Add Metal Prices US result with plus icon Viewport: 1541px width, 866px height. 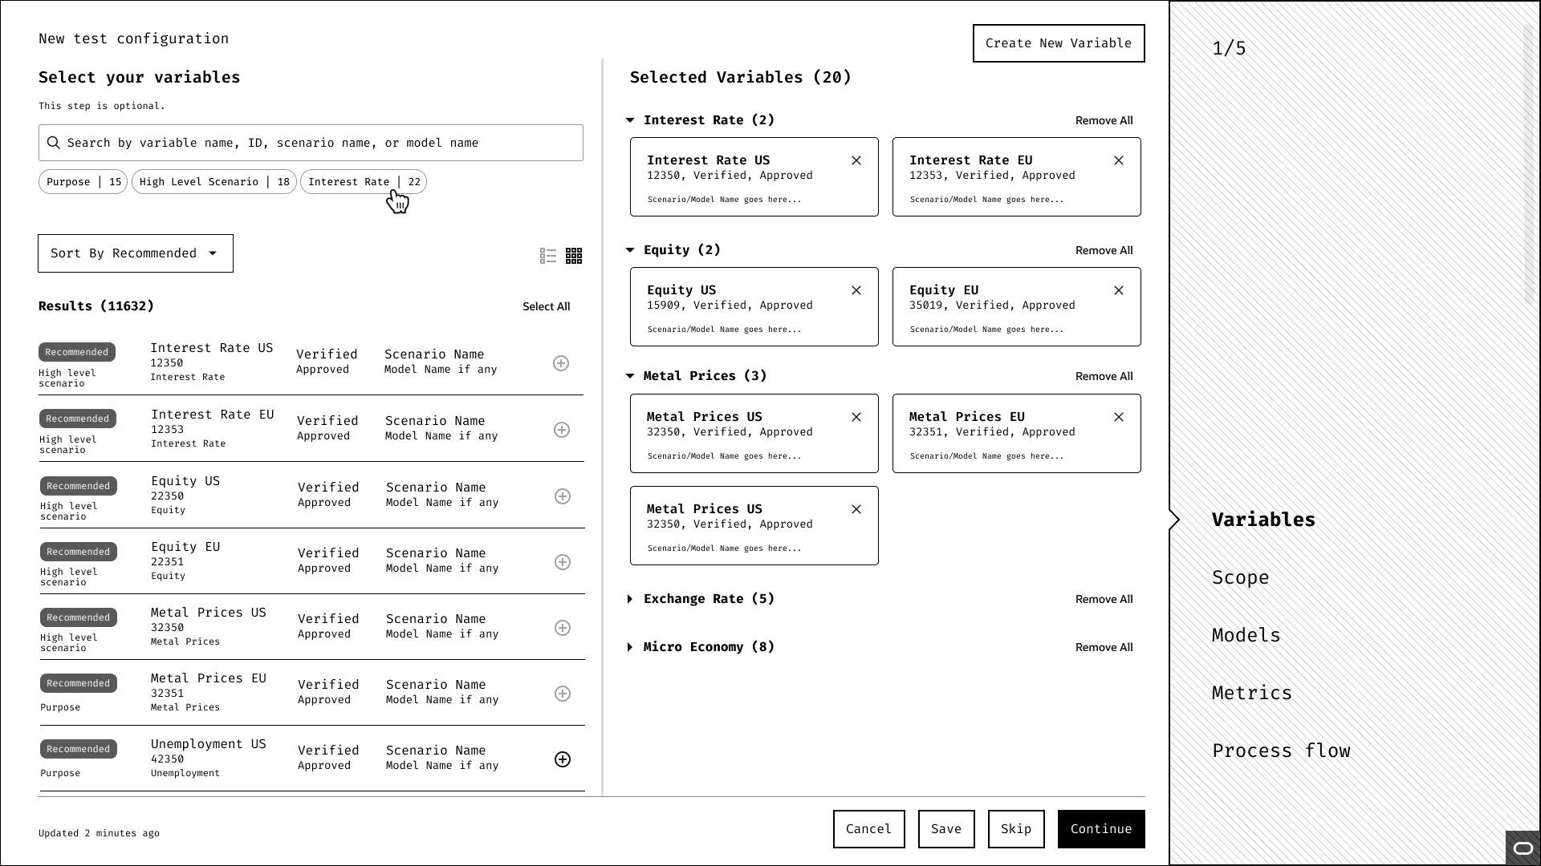click(x=563, y=628)
